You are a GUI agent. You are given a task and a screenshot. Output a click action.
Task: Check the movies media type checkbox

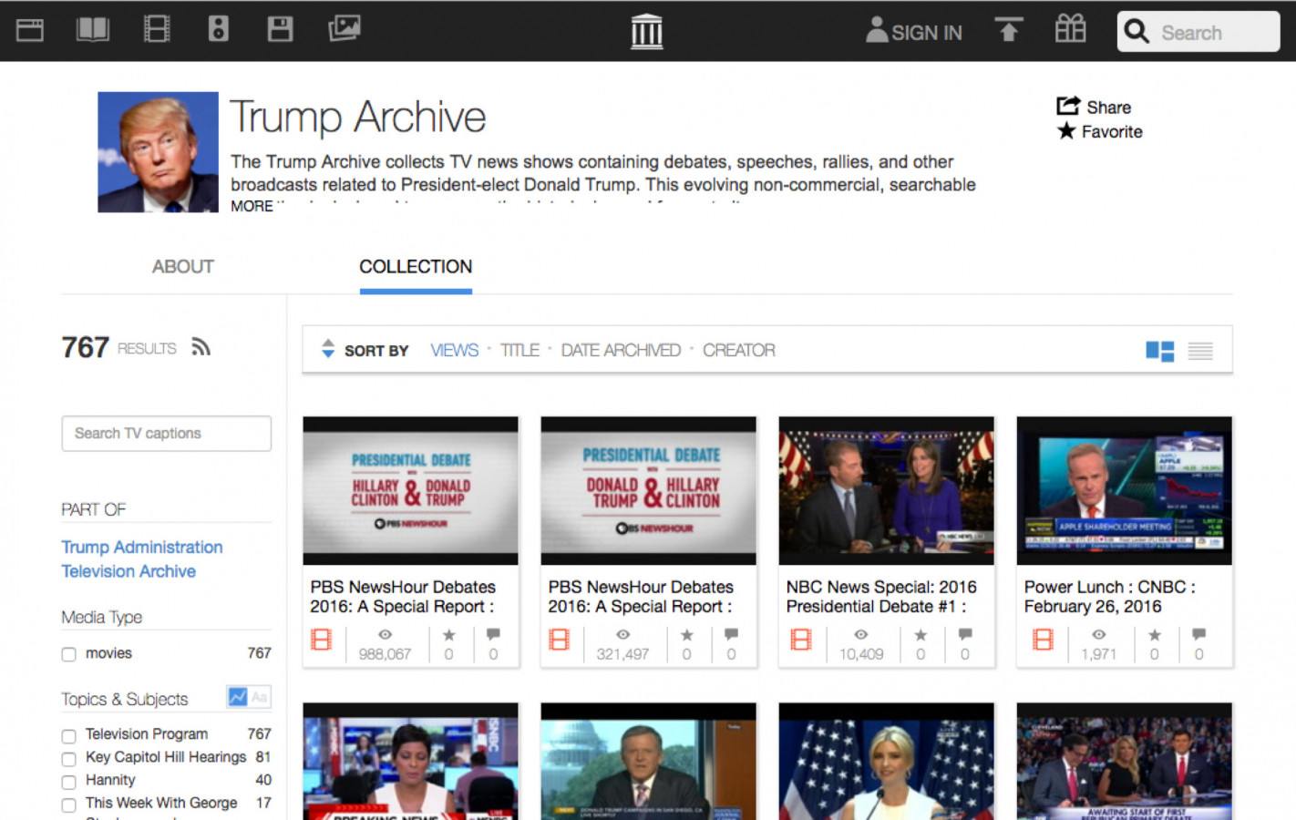click(x=68, y=654)
